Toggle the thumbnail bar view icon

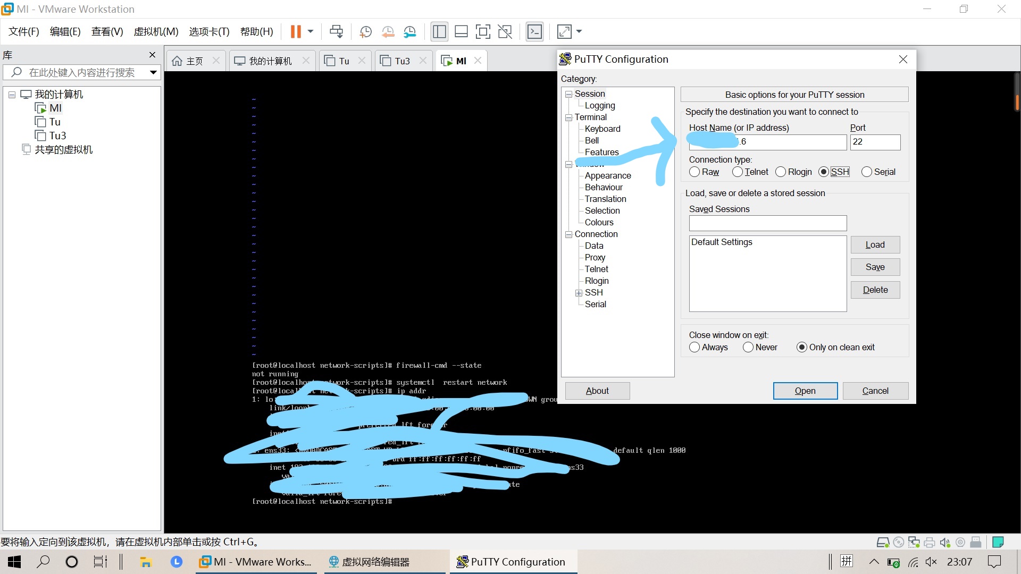click(x=461, y=32)
